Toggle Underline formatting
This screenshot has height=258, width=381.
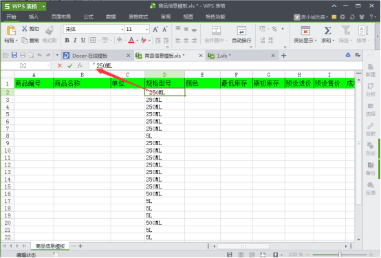pos(83,40)
